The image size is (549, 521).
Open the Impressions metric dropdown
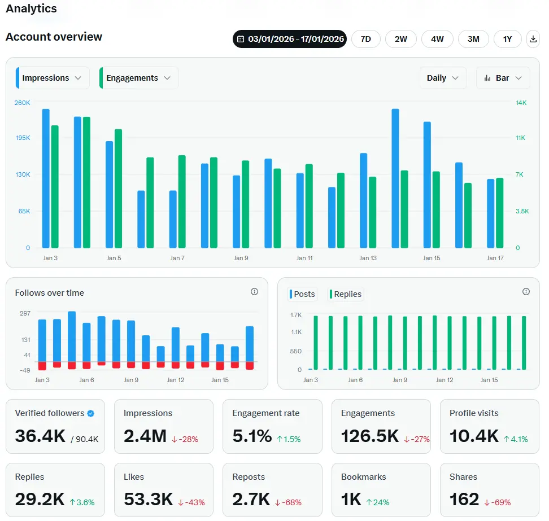[53, 78]
